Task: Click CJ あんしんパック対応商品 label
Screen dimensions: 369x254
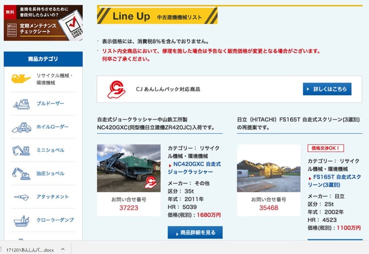Action: coord(168,89)
